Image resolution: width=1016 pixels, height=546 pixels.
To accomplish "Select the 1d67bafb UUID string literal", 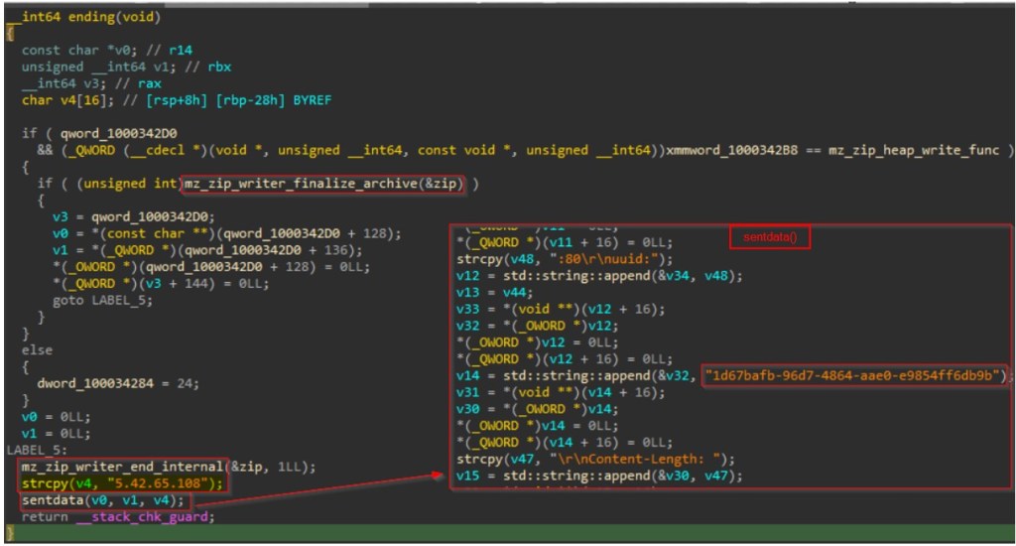I will tap(854, 375).
